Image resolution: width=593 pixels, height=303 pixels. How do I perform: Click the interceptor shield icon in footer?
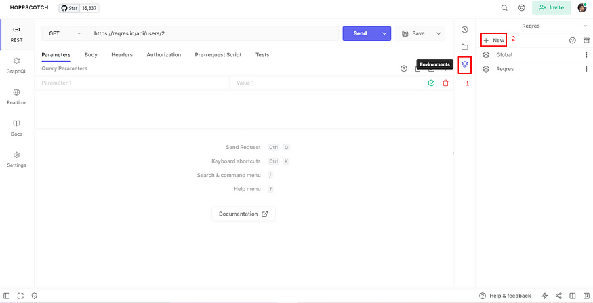(x=35, y=296)
